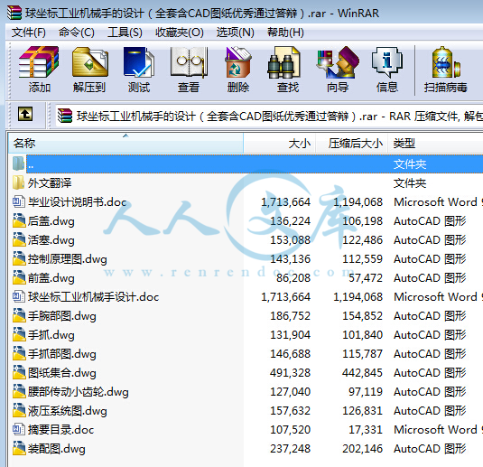Select the 外文翻译 folder
The image size is (483, 467).
click(x=50, y=183)
